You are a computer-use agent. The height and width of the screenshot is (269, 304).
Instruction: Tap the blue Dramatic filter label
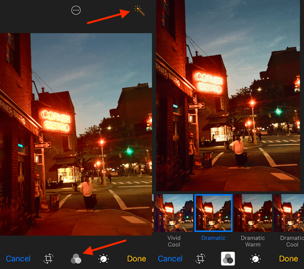pyautogui.click(x=213, y=238)
